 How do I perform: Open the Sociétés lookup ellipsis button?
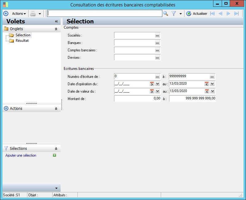coord(157,35)
